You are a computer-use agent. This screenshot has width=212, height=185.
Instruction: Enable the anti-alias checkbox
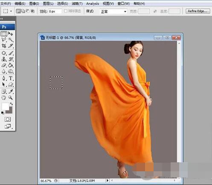pyautogui.click(x=66, y=11)
